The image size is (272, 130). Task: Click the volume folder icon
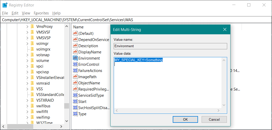click(32, 61)
